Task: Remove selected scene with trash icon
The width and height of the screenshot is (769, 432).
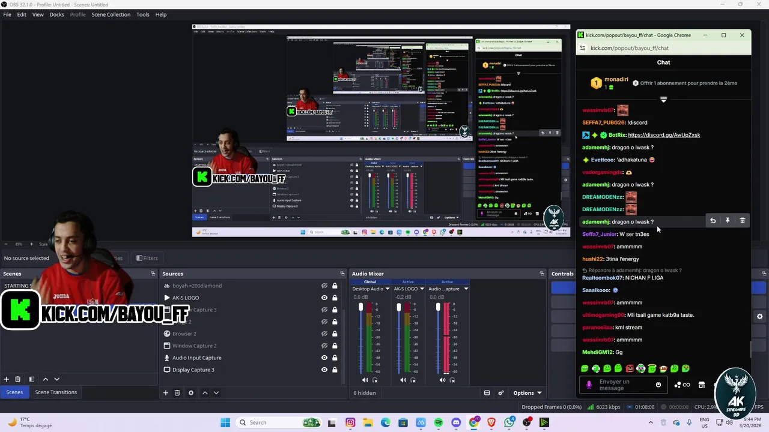Action: [x=18, y=379]
